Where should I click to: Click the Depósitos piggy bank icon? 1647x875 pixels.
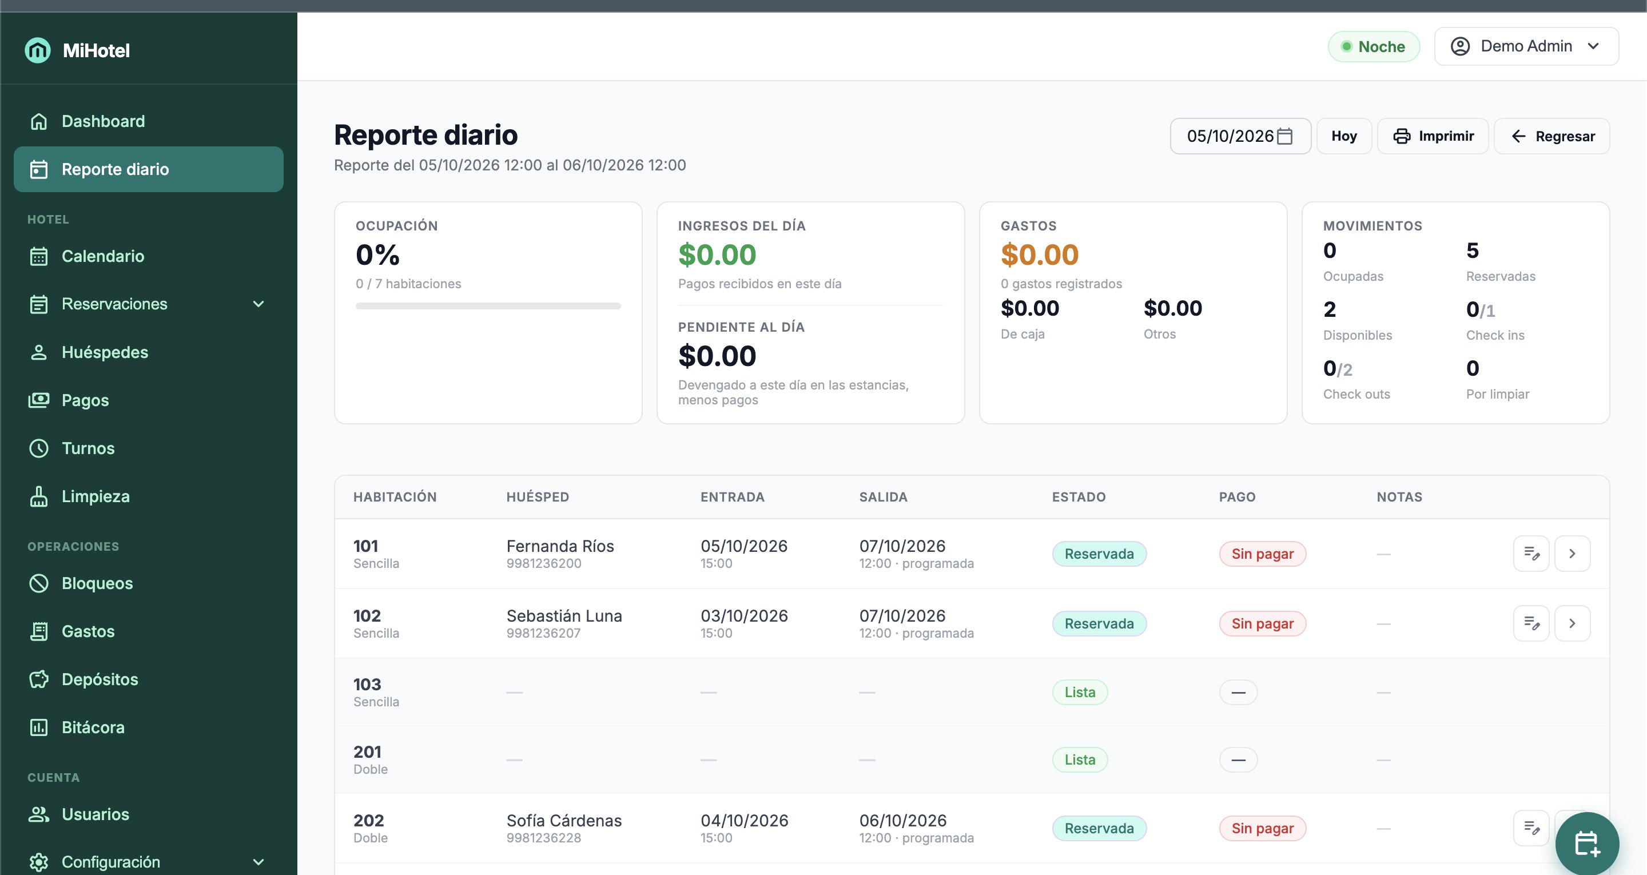(38, 679)
